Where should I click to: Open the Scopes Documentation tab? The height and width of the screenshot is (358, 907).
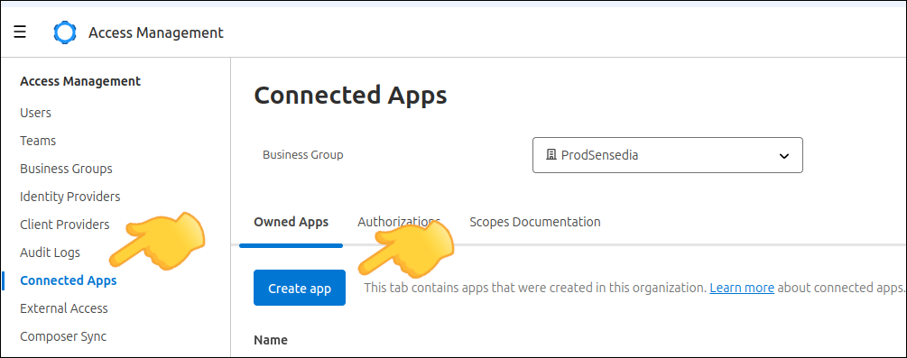click(534, 222)
